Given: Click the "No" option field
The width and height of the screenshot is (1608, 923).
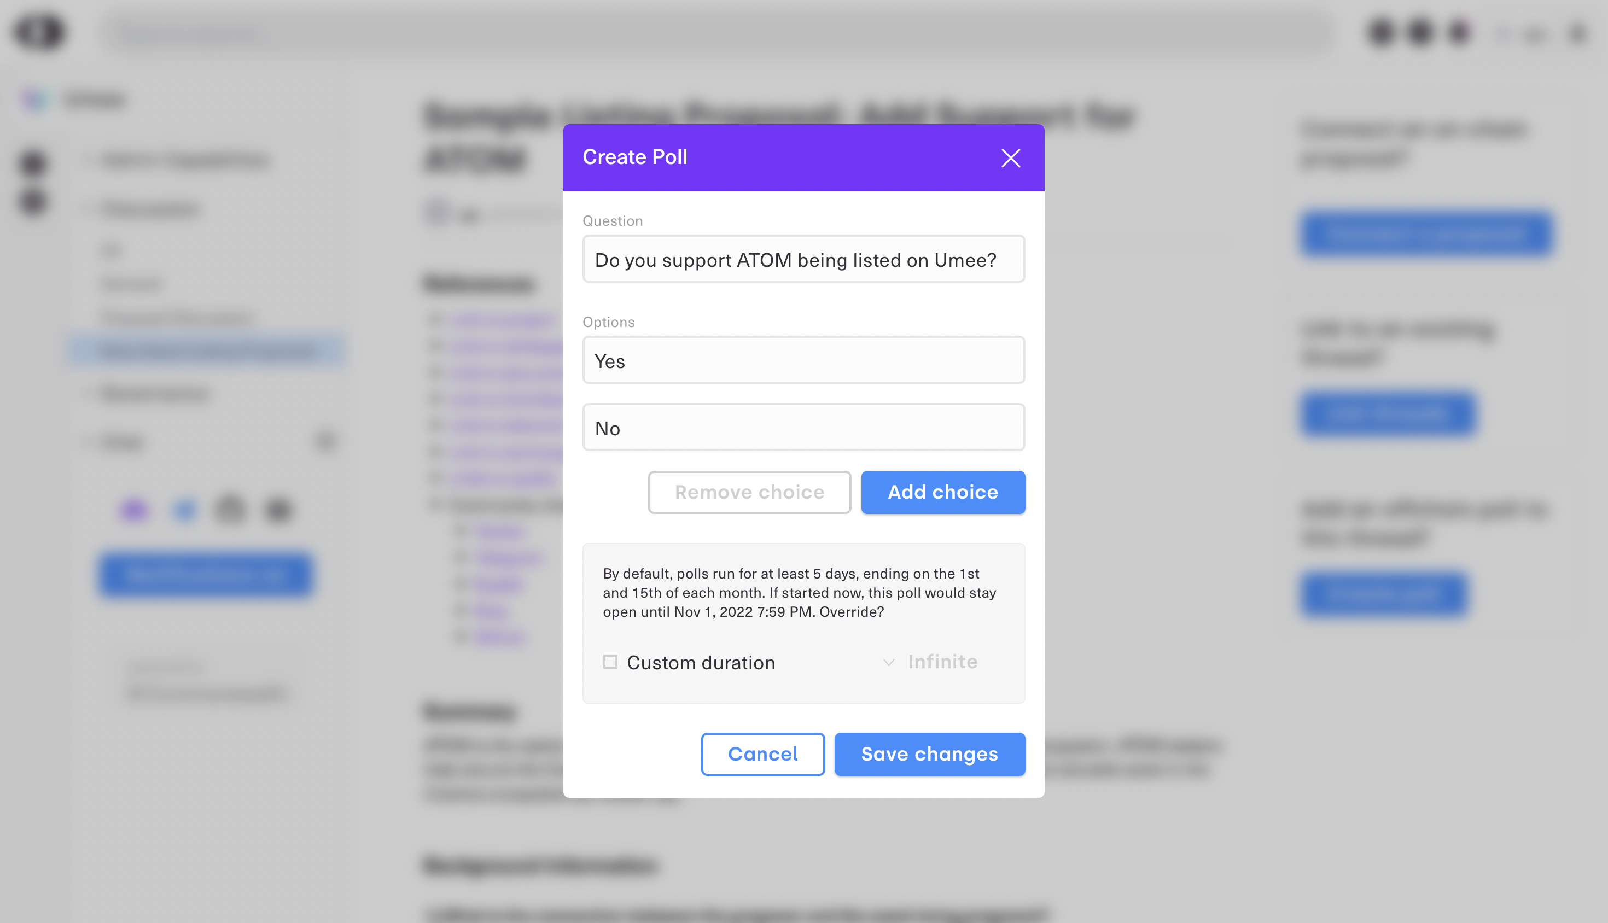Looking at the screenshot, I should [803, 428].
